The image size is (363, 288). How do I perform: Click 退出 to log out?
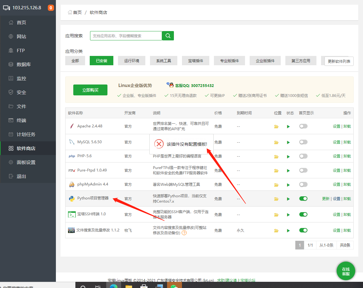(x=28, y=176)
